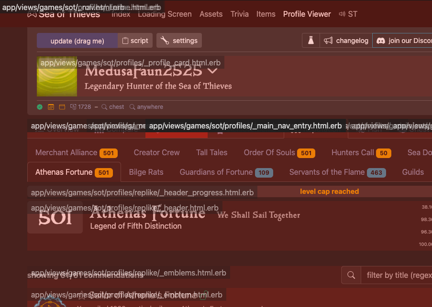The image size is (432, 307).
Task: Click the Discord logo icon
Action: 381,41
